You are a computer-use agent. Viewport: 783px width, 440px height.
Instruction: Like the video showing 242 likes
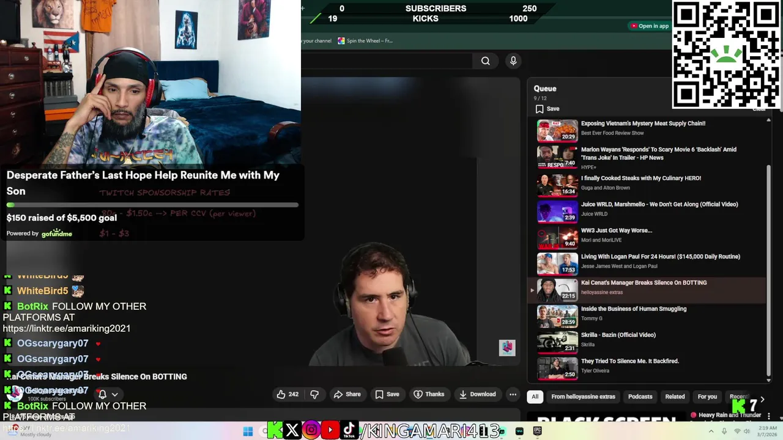(x=288, y=394)
